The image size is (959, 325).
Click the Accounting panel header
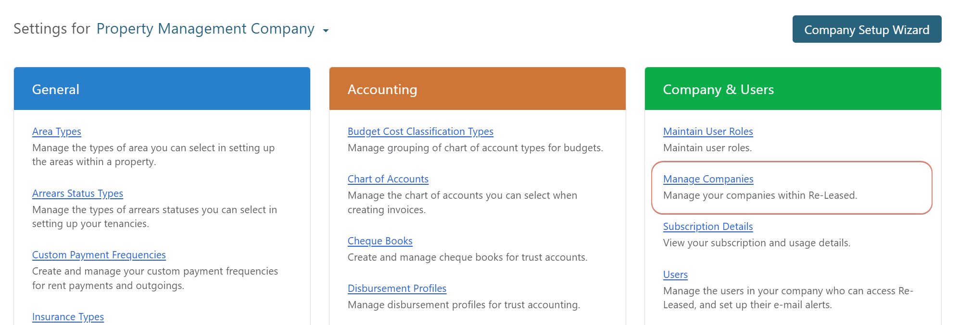click(x=477, y=89)
